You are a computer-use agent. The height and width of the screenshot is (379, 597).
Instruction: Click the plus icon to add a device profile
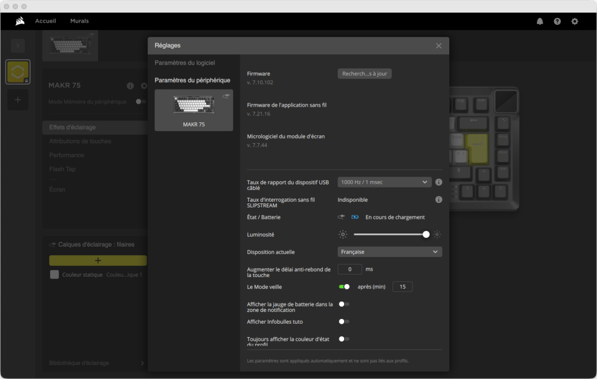[17, 100]
